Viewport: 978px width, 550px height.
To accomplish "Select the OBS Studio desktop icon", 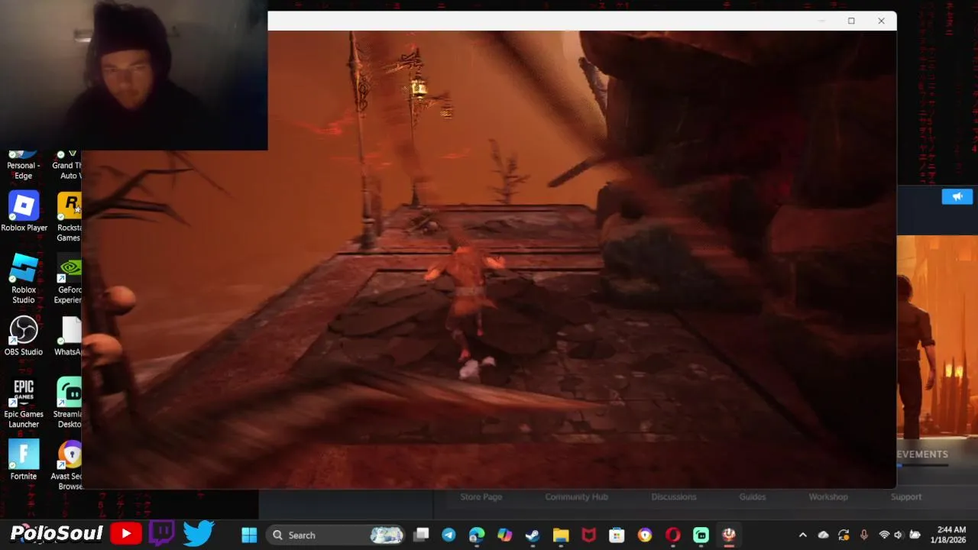I will [x=24, y=336].
